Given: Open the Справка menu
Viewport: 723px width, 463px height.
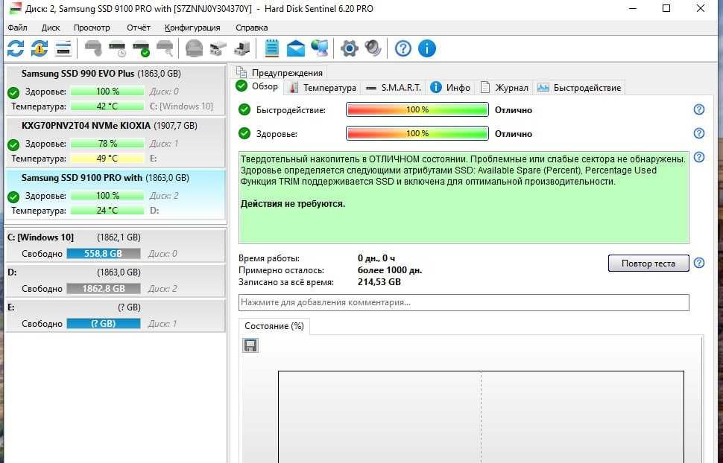Looking at the screenshot, I should [x=251, y=28].
